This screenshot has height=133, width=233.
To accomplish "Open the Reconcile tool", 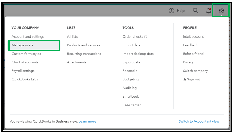I will click(x=130, y=71).
